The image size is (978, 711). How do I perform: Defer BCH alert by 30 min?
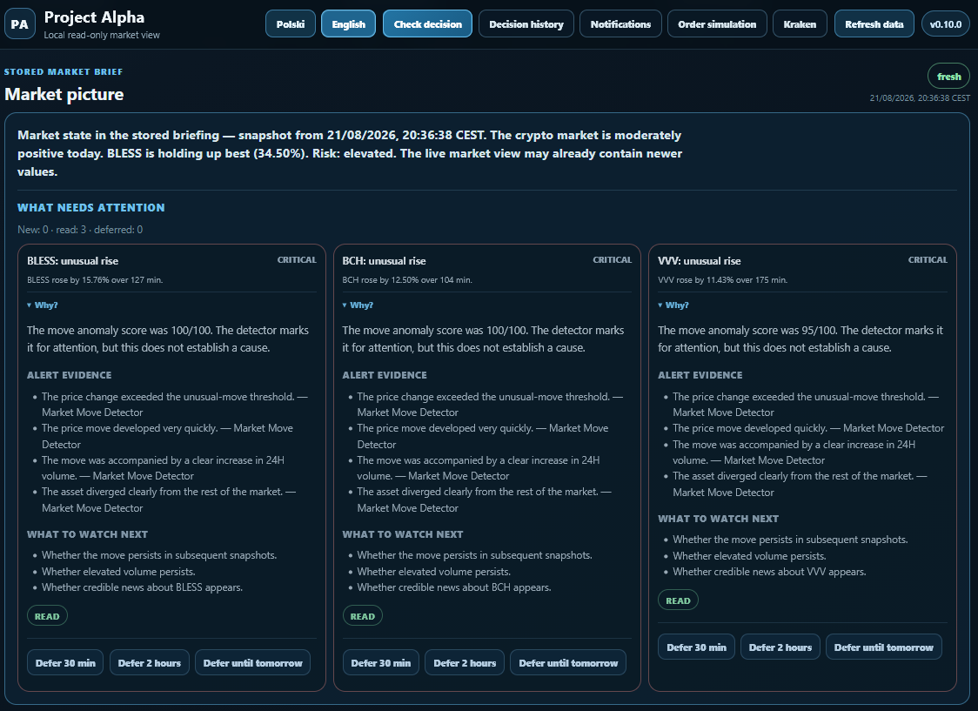click(380, 663)
